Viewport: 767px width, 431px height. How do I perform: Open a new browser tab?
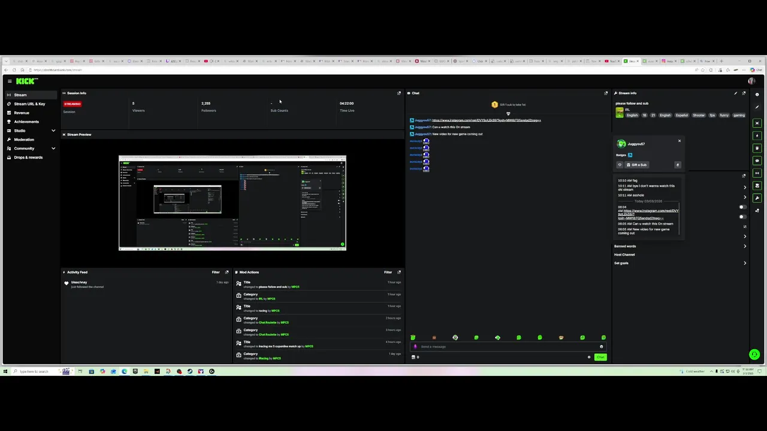point(721,61)
